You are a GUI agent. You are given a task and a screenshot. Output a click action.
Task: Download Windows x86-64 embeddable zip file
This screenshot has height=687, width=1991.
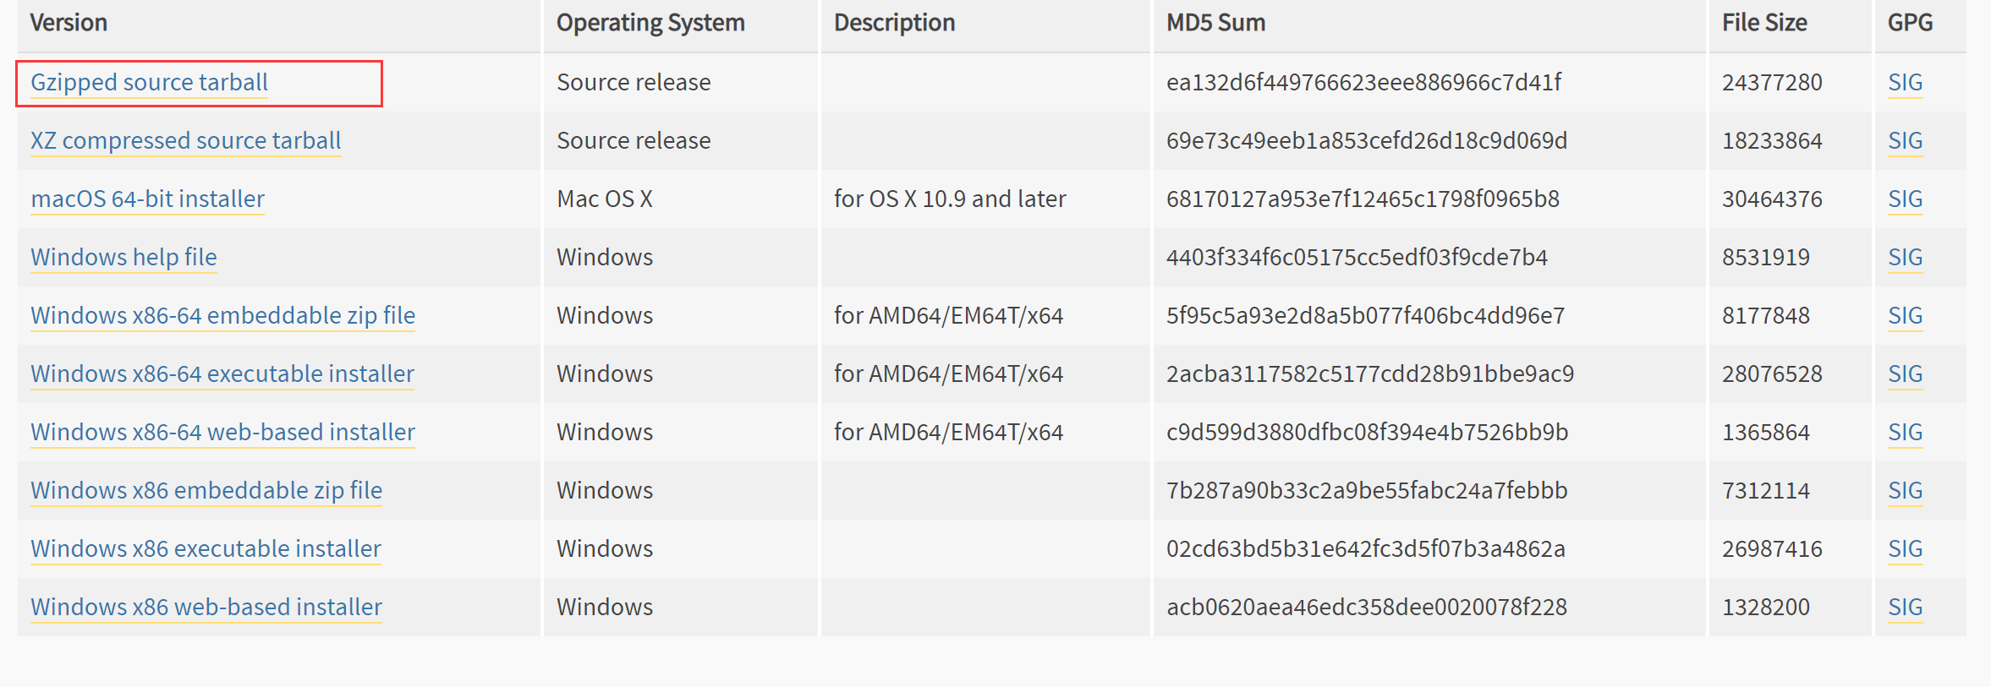222,316
